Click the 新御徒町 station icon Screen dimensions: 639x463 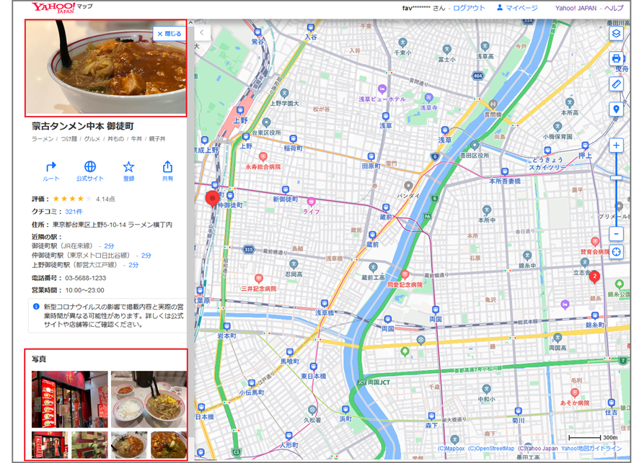point(286,190)
